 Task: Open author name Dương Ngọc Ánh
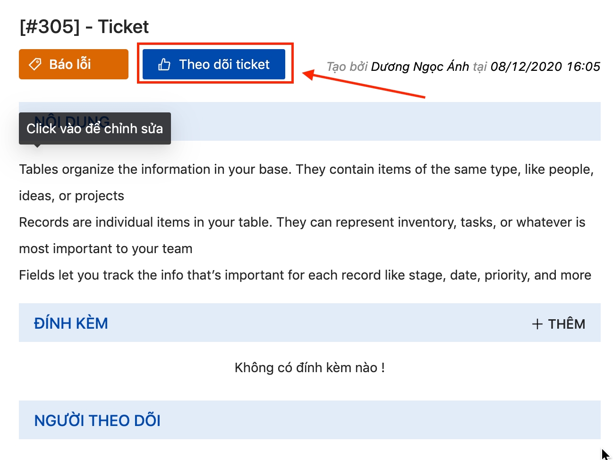pyautogui.click(x=420, y=67)
